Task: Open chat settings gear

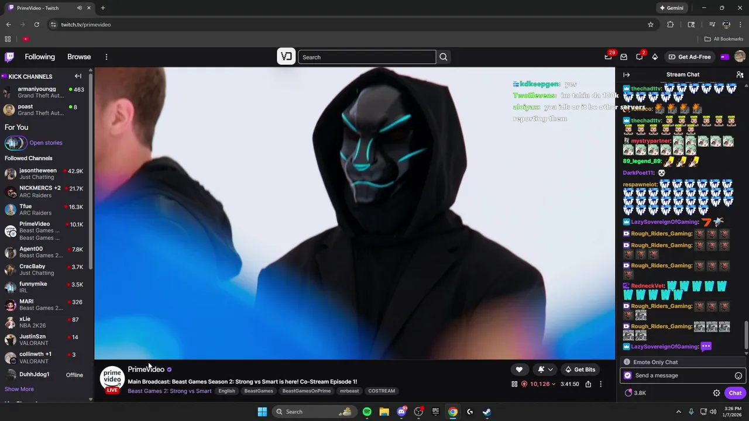Action: 716,393
